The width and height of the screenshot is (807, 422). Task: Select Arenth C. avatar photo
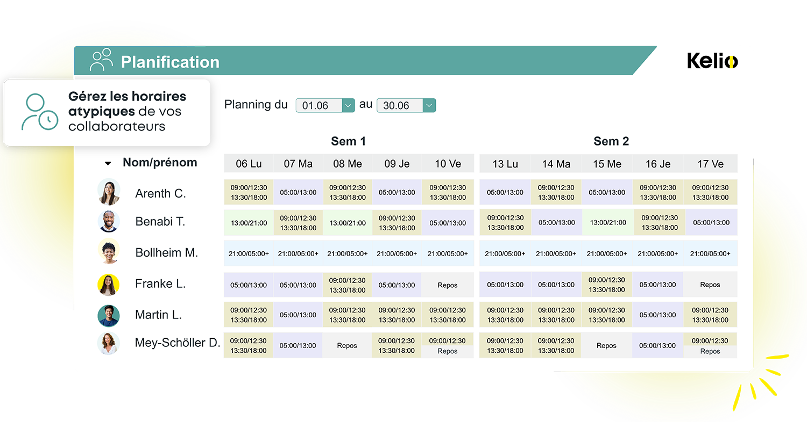click(x=109, y=192)
